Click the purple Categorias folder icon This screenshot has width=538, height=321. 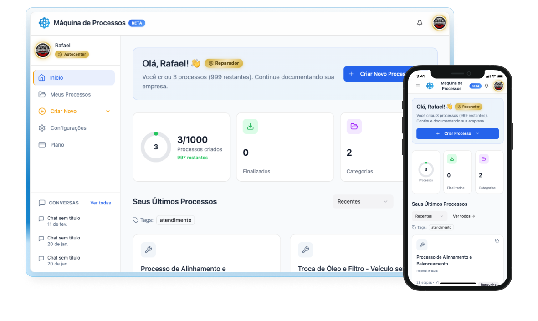(x=354, y=126)
